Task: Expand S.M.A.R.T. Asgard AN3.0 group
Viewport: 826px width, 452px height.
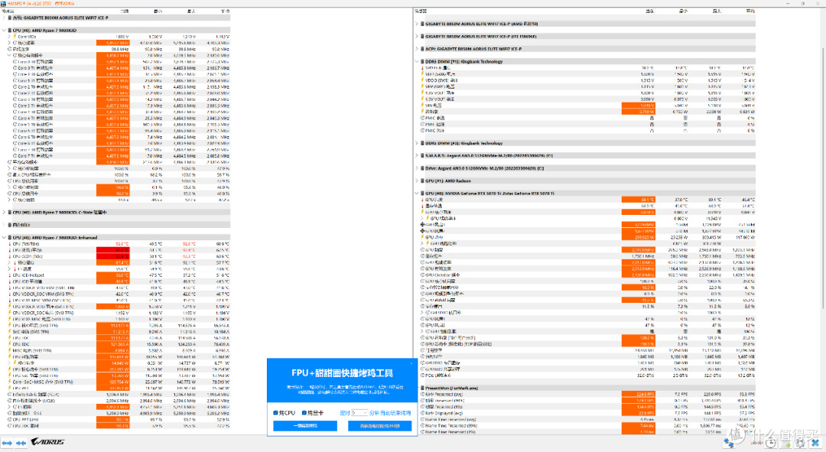Action: [417, 156]
